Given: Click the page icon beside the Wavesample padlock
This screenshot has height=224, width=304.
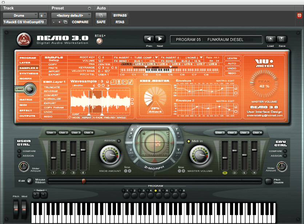Looking at the screenshot, I should [113, 82].
